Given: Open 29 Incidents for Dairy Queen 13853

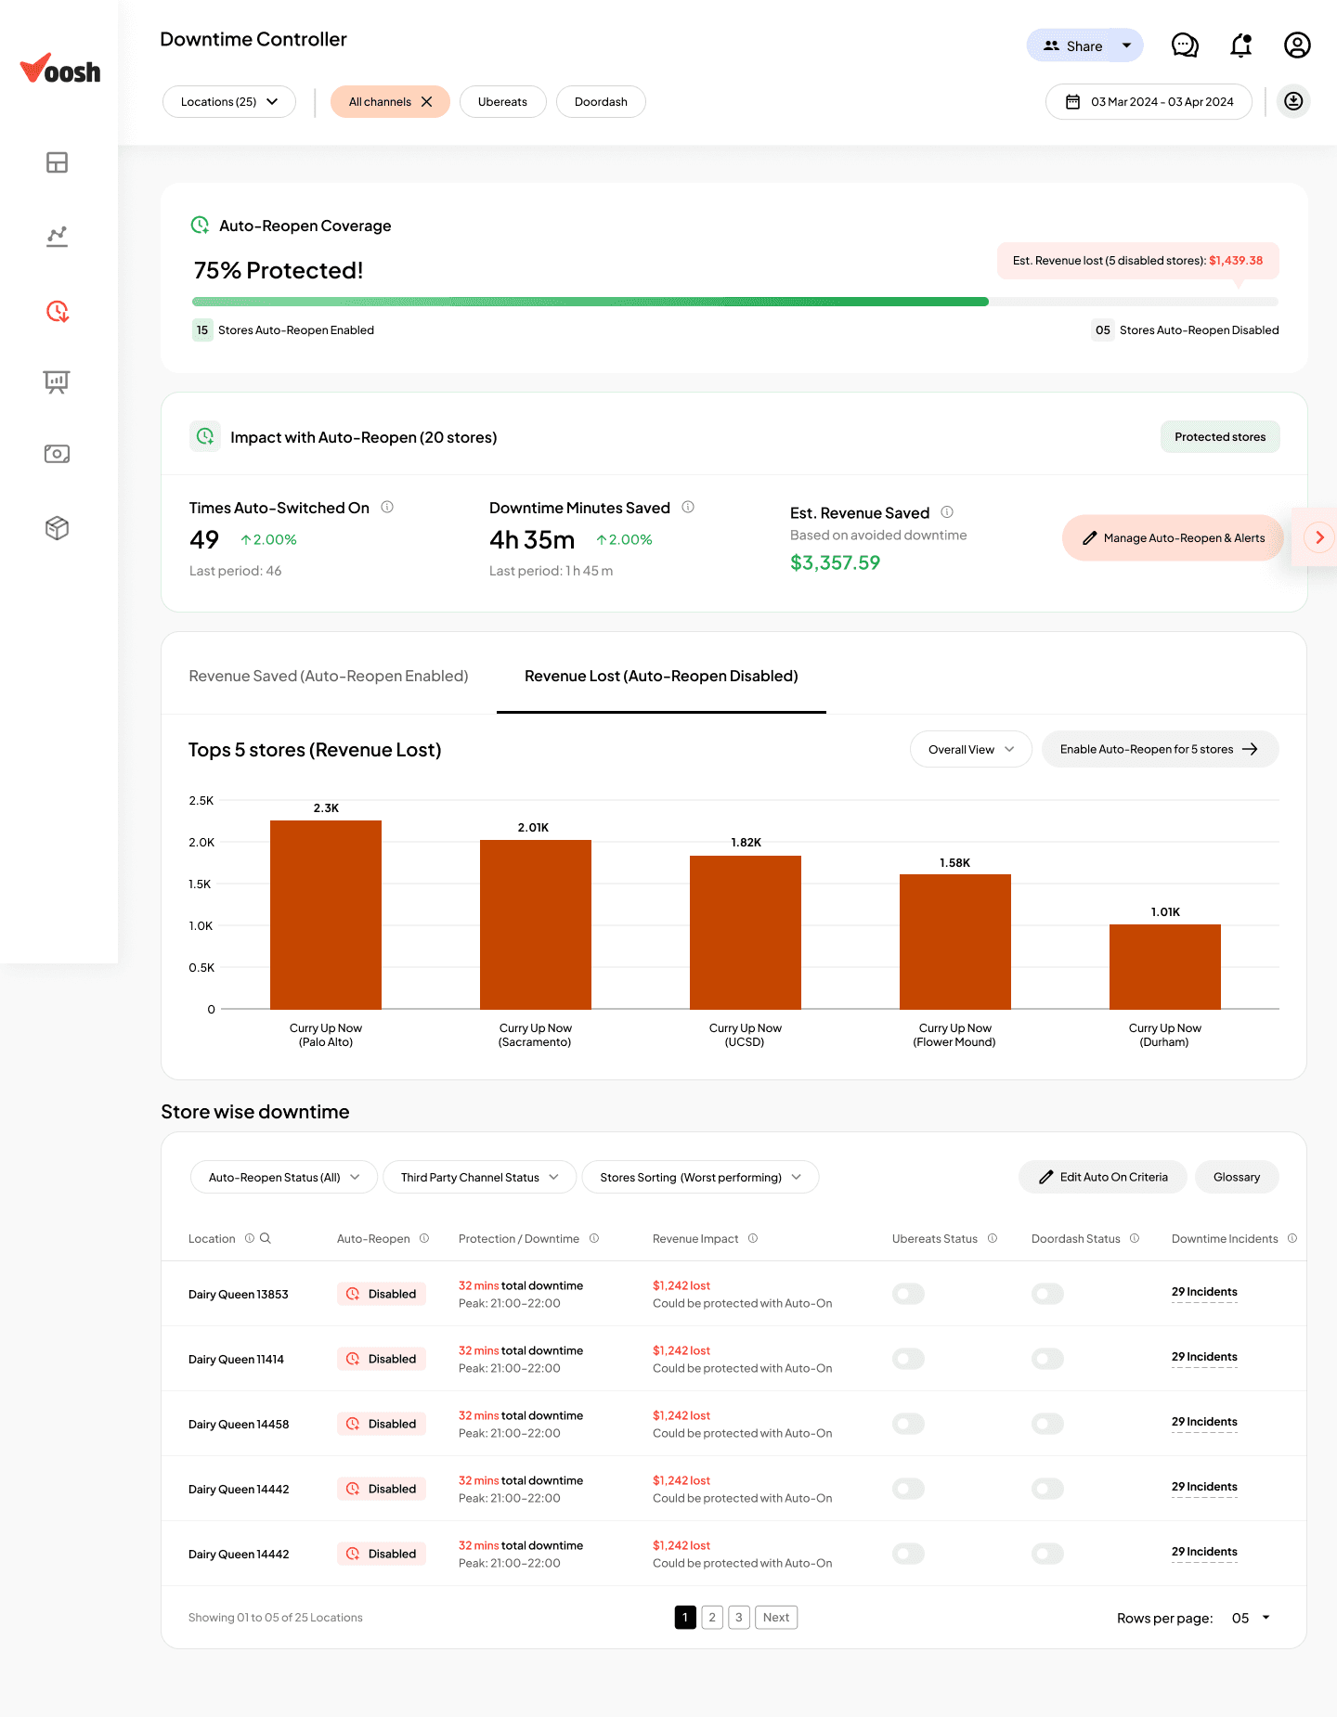Looking at the screenshot, I should (x=1204, y=1292).
